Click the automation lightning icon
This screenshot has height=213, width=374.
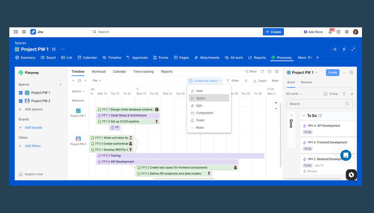(x=344, y=49)
